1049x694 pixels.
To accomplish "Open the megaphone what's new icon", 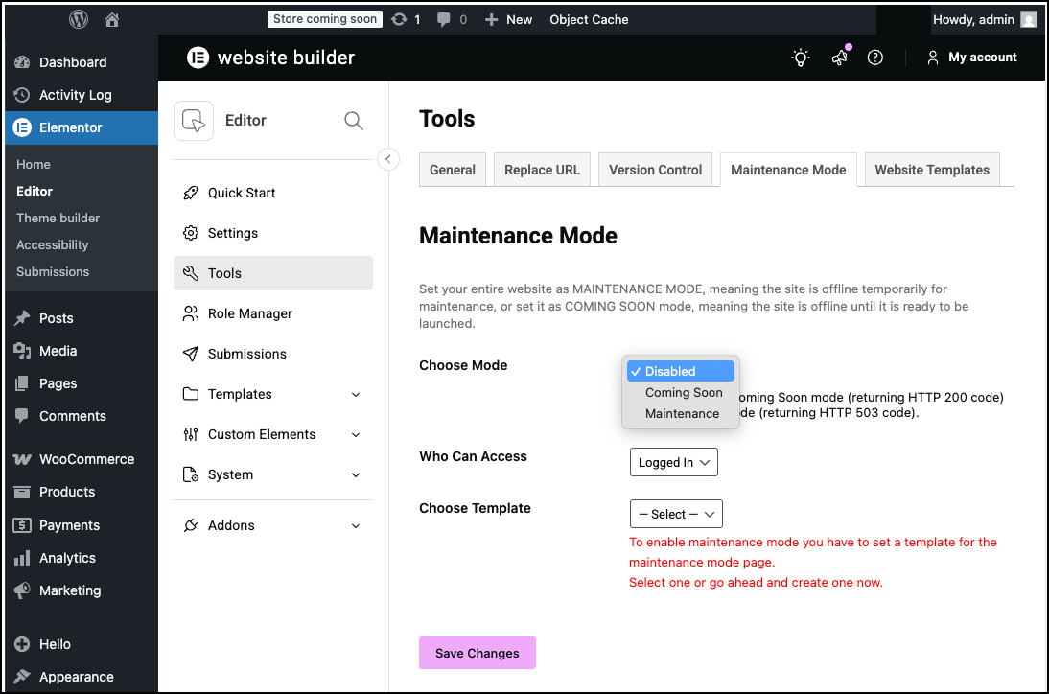I will (x=840, y=58).
